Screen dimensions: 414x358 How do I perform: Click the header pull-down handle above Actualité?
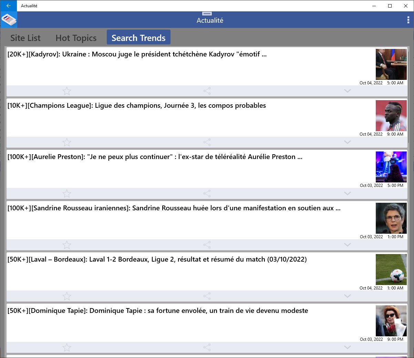pyautogui.click(x=207, y=13)
